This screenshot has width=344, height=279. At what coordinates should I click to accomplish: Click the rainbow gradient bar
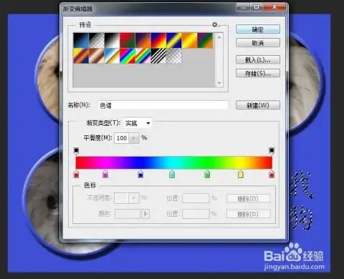pos(174,162)
